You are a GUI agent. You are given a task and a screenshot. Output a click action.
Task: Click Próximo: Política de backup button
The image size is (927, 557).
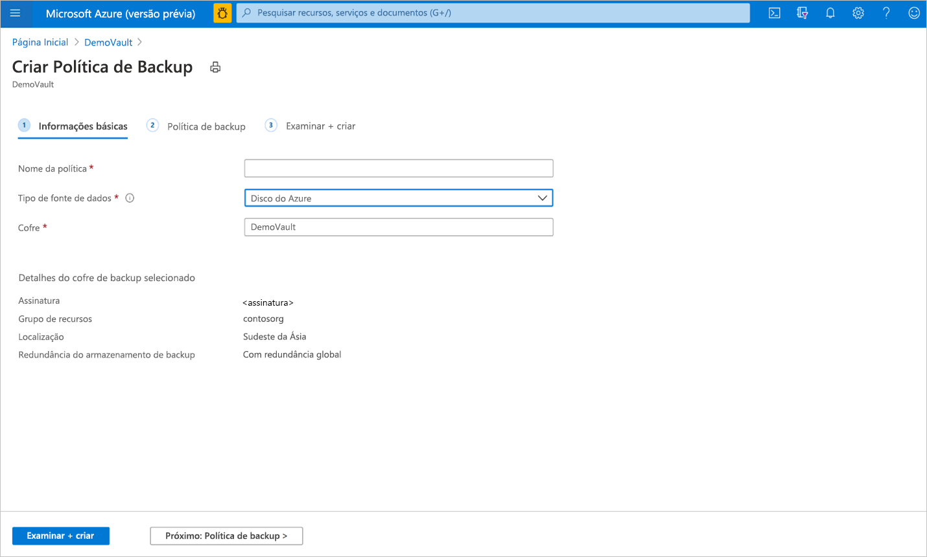226,536
